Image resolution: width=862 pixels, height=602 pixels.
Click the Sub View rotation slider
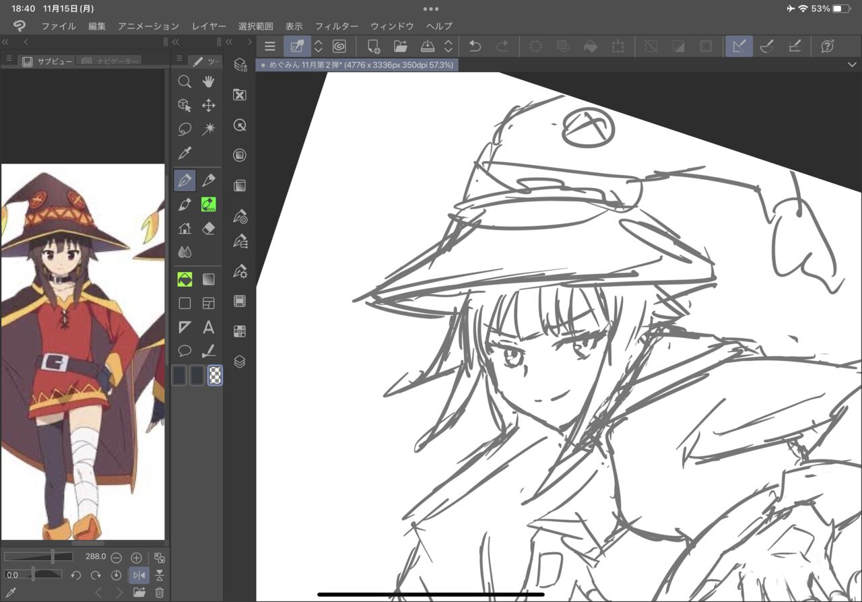33,574
